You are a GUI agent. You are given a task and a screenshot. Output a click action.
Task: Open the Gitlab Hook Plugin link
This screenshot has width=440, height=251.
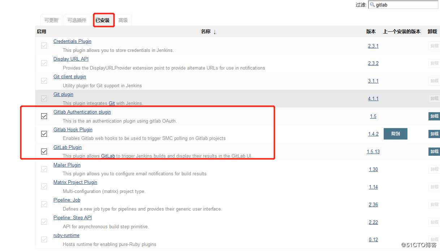point(73,129)
